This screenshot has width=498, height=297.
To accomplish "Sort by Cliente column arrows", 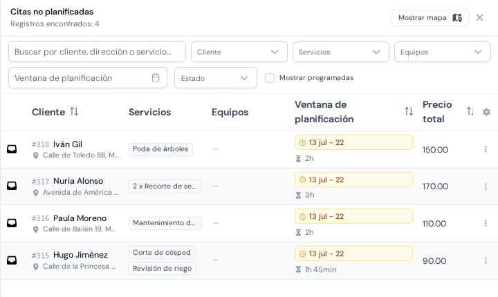I will (x=74, y=111).
